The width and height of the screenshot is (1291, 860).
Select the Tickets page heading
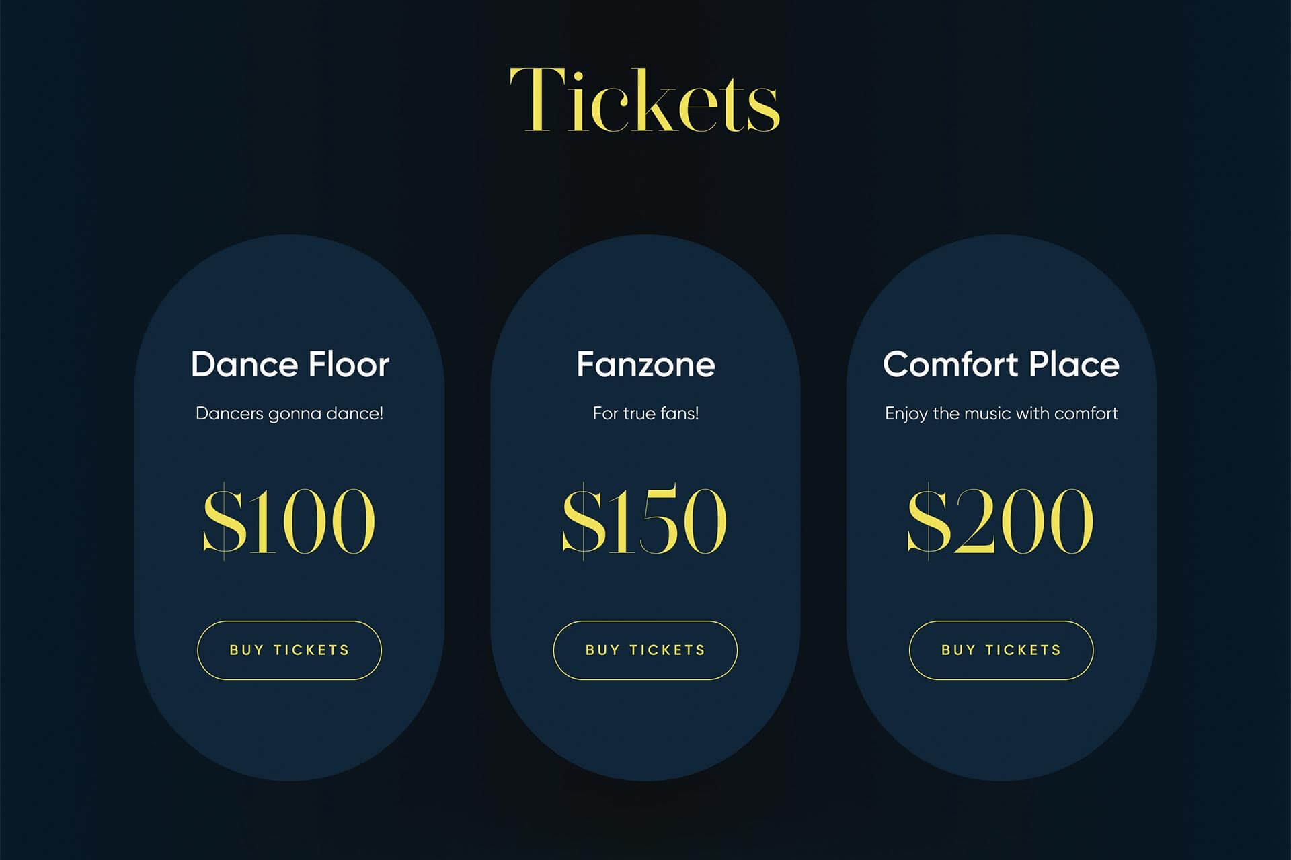(x=644, y=99)
